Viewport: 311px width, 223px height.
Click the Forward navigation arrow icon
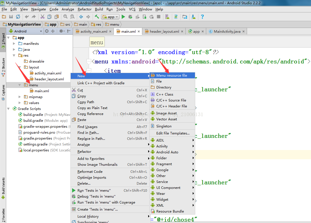coord(88,17)
